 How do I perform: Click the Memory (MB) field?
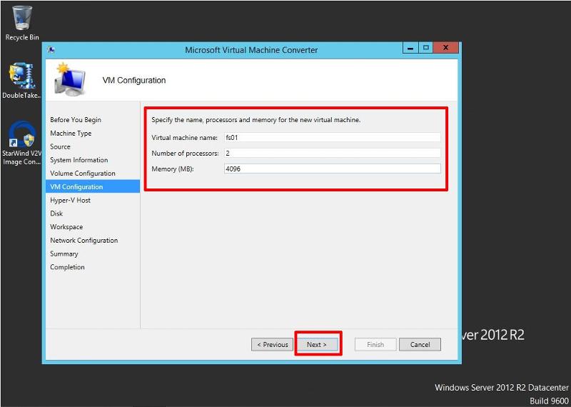tap(332, 169)
